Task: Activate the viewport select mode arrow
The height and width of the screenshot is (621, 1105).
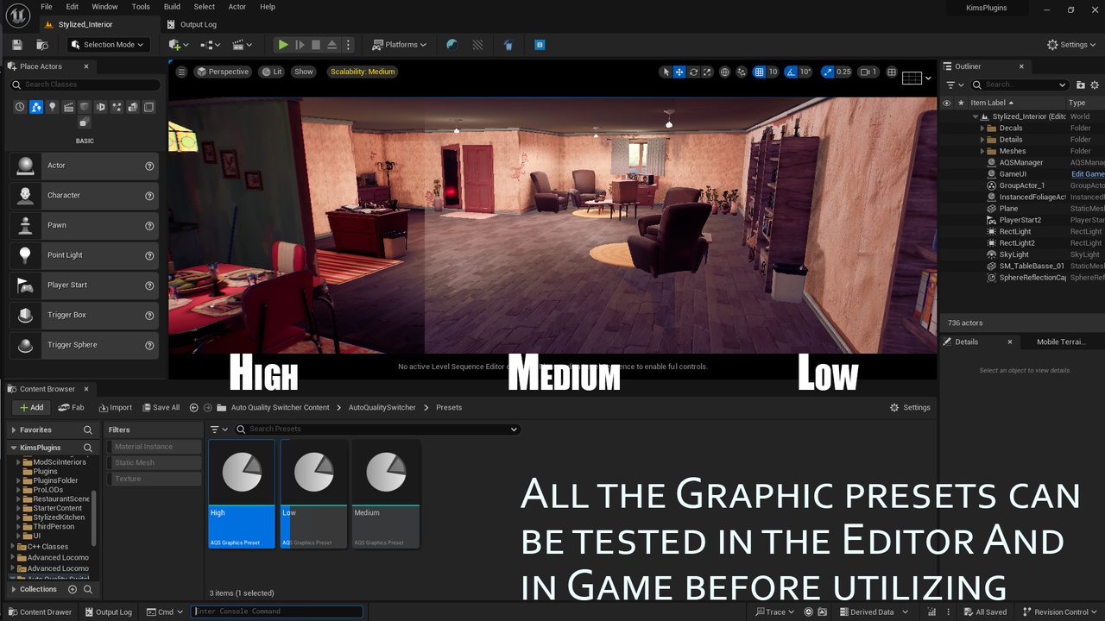Action: click(666, 72)
